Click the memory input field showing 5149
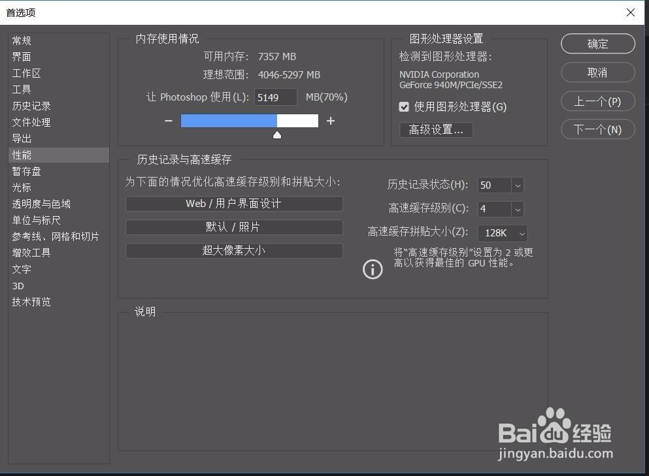 click(275, 97)
